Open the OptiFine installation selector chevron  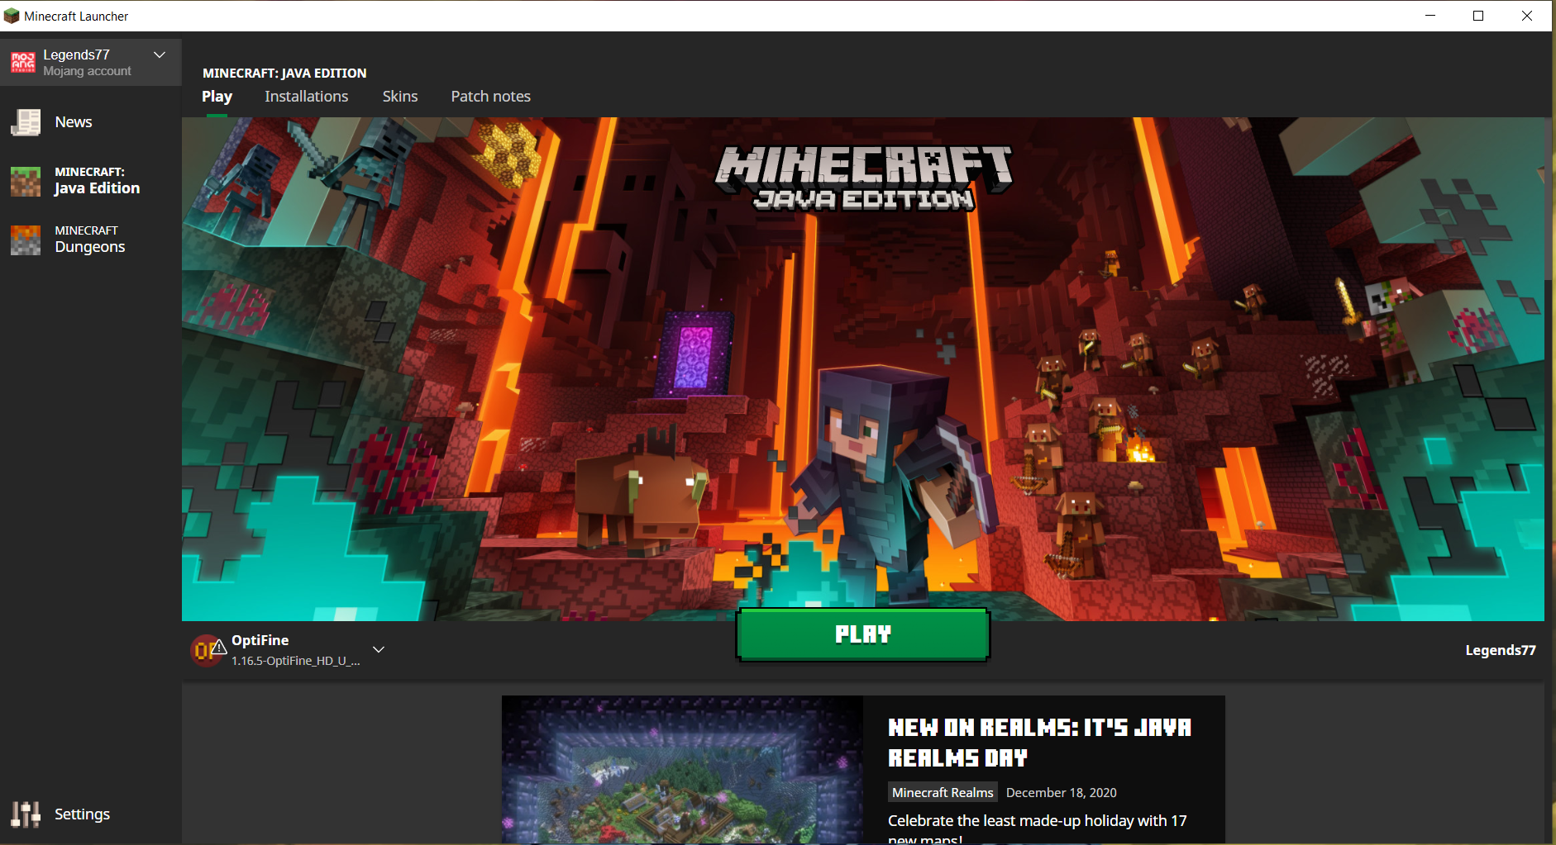379,649
